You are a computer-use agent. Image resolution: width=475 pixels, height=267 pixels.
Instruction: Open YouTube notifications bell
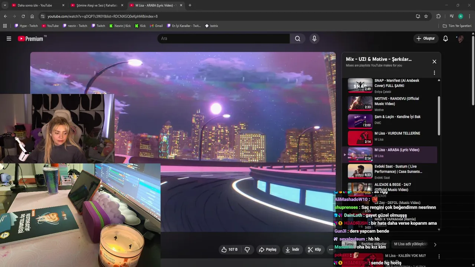tap(446, 39)
